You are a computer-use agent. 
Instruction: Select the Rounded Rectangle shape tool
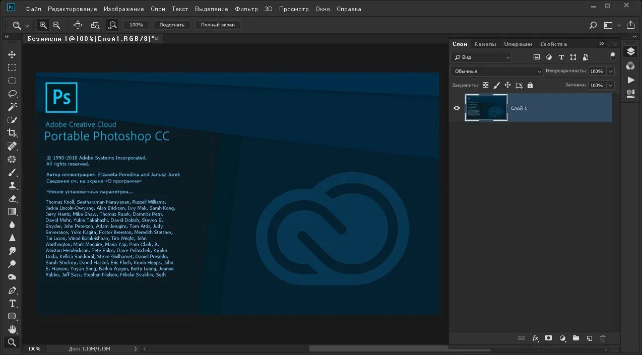click(x=12, y=316)
